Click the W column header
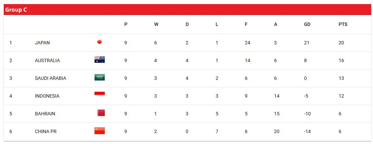 pyautogui.click(x=156, y=24)
